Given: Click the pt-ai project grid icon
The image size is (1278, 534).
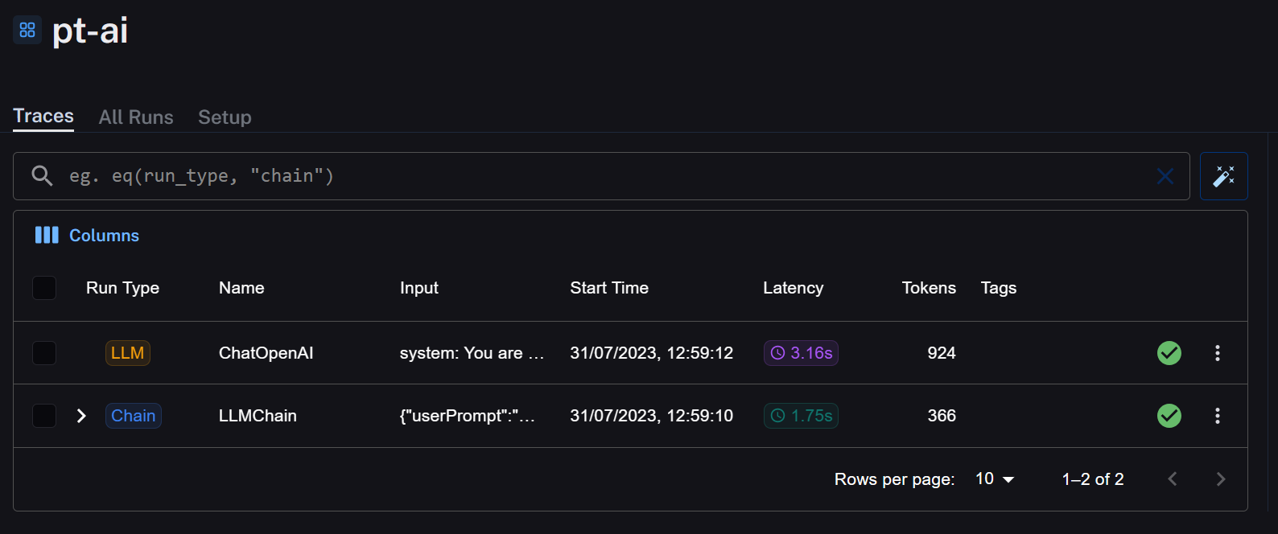Looking at the screenshot, I should 27,31.
